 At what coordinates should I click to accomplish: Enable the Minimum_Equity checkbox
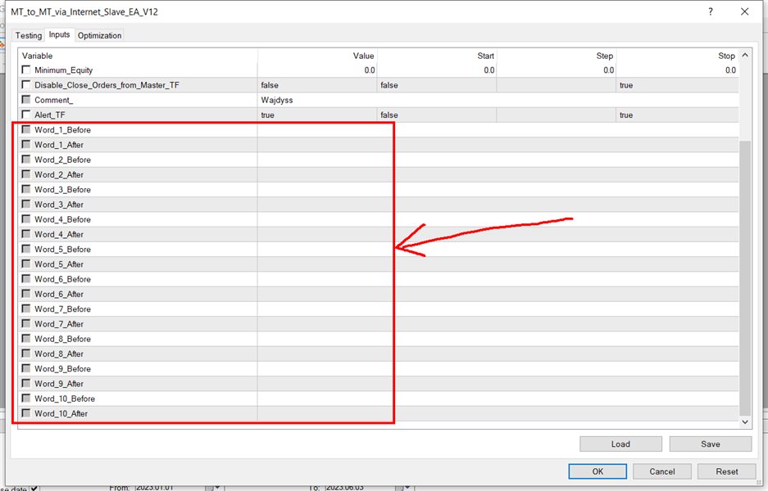(x=27, y=70)
